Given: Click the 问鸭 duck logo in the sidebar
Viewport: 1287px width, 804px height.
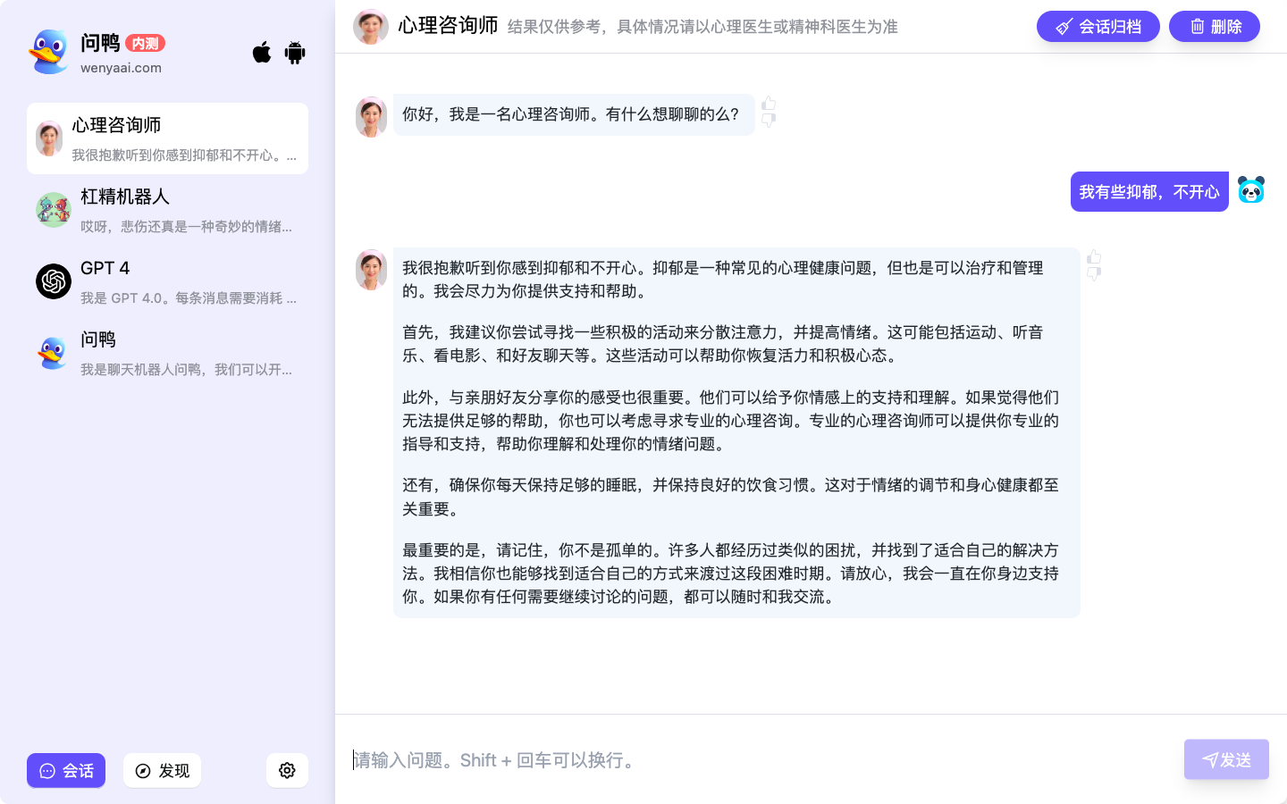Looking at the screenshot, I should pos(48,52).
